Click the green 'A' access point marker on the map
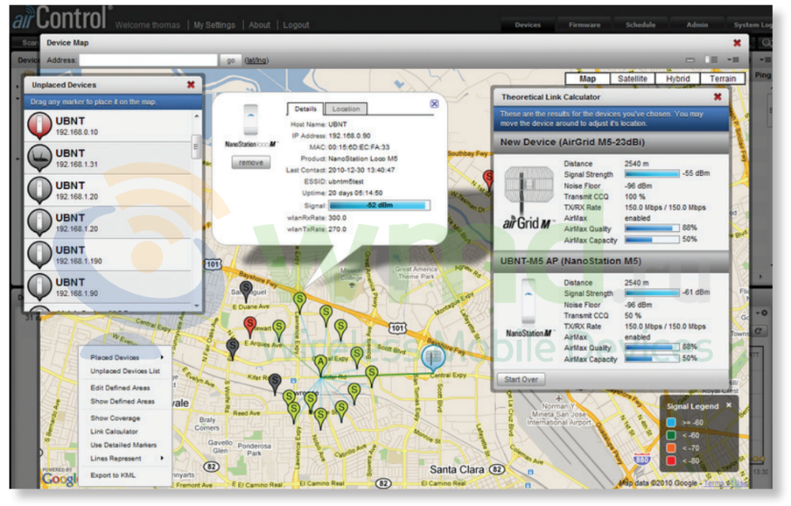 321,365
